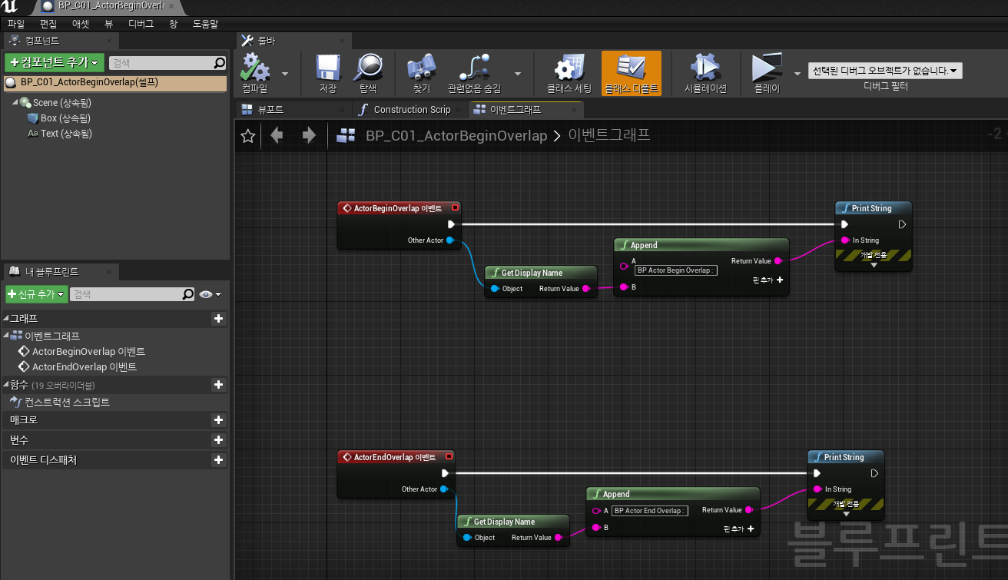
Task: Open the Edit (편집) menu
Action: pyautogui.click(x=48, y=24)
